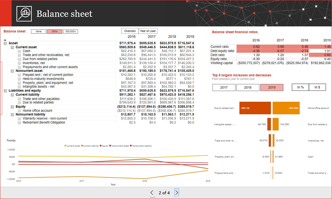Switch to the Overview tab
The width and height of the screenshot is (332, 199).
pos(130,31)
